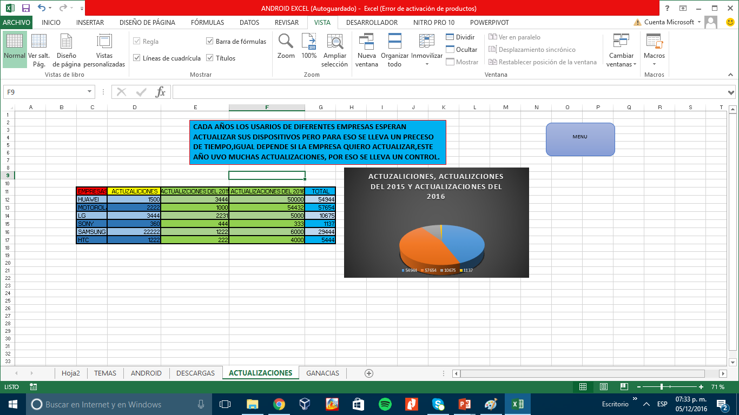Switch to the GANACIAS sheet tab
The width and height of the screenshot is (739, 415).
click(x=322, y=373)
